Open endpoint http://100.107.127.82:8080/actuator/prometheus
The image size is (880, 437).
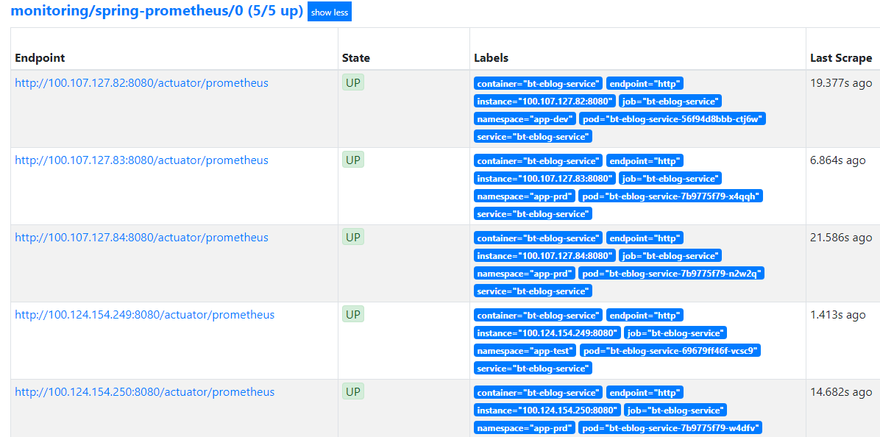141,83
